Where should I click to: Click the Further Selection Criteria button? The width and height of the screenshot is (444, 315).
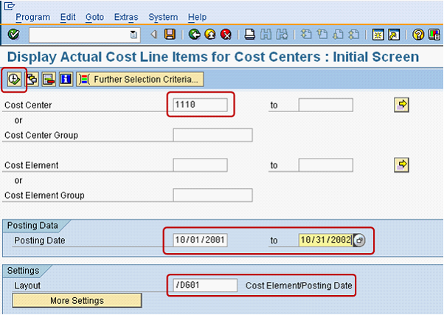139,79
